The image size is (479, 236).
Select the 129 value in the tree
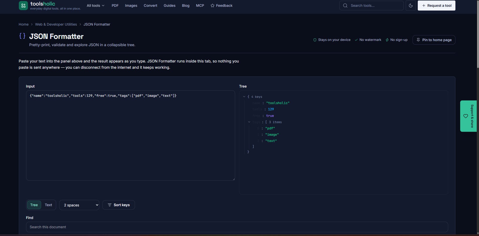(271, 109)
